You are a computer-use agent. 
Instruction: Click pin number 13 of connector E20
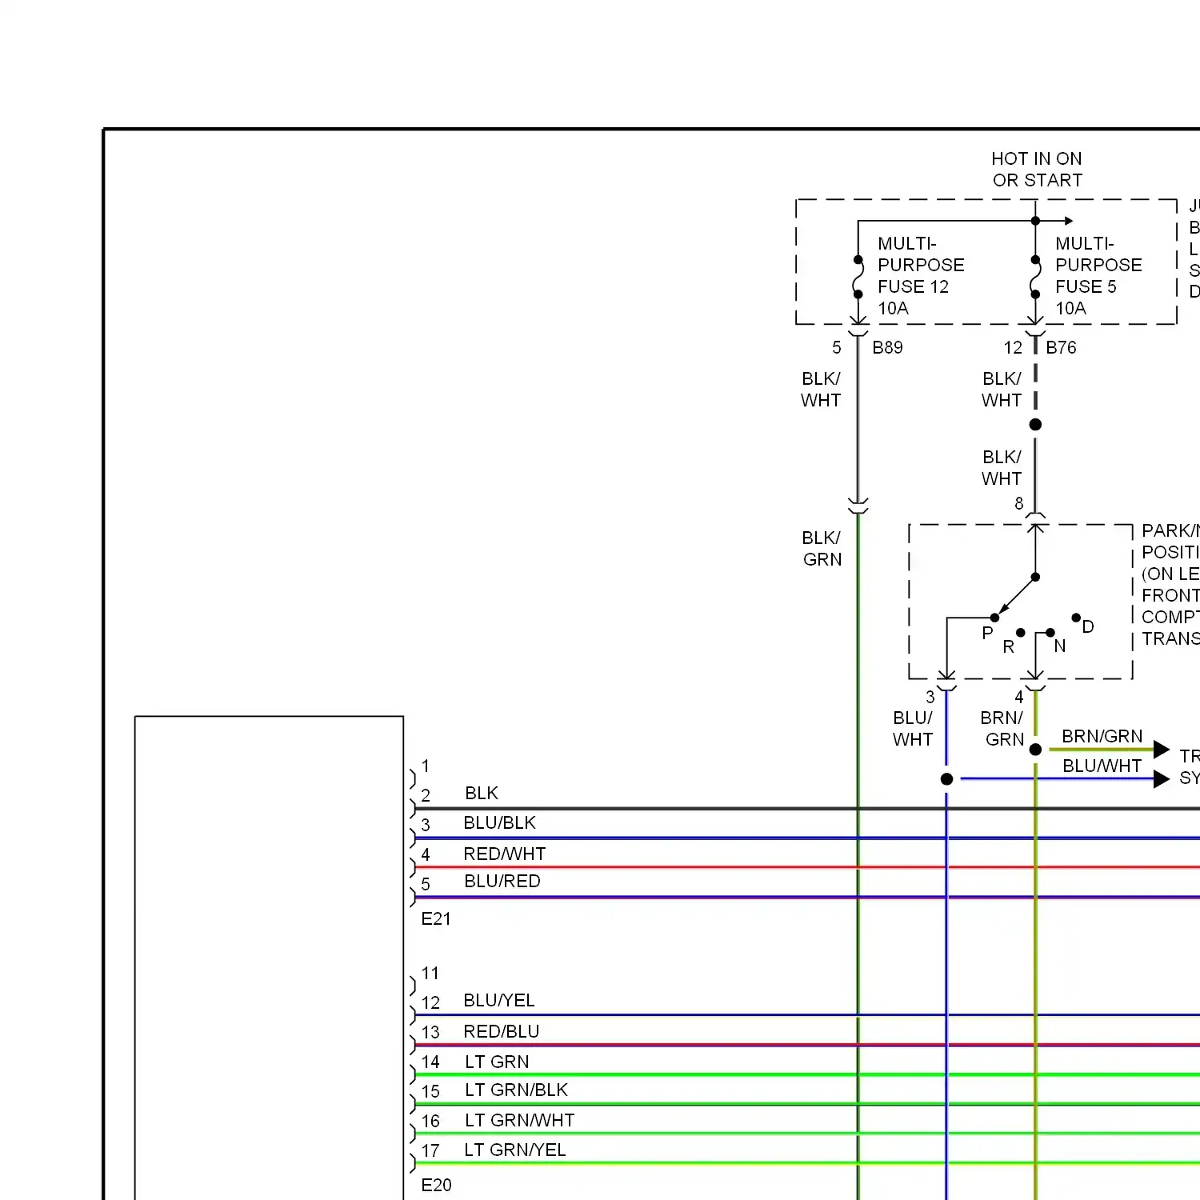coord(430,1032)
